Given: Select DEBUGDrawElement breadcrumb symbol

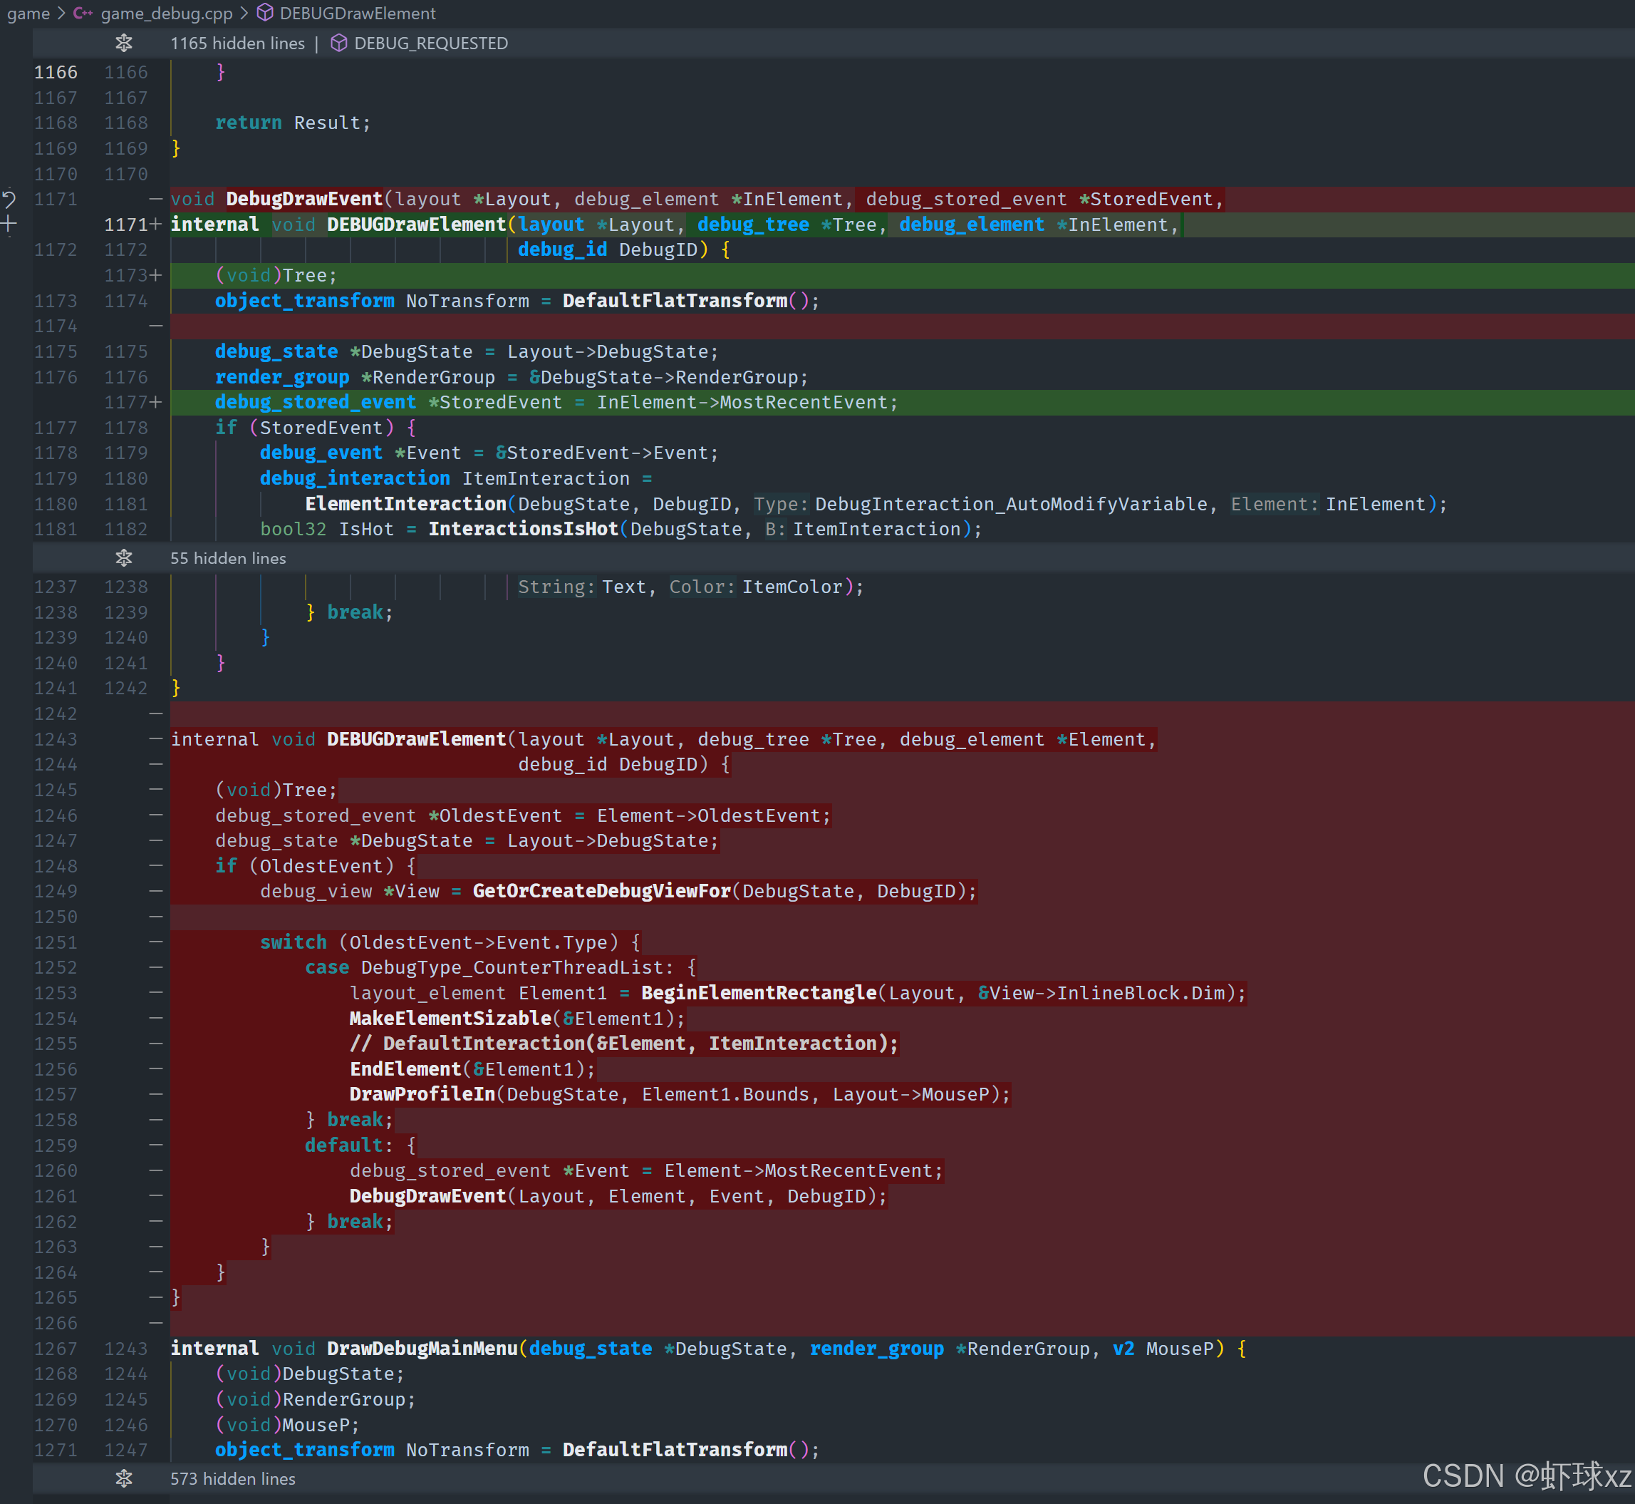Looking at the screenshot, I should [x=357, y=13].
